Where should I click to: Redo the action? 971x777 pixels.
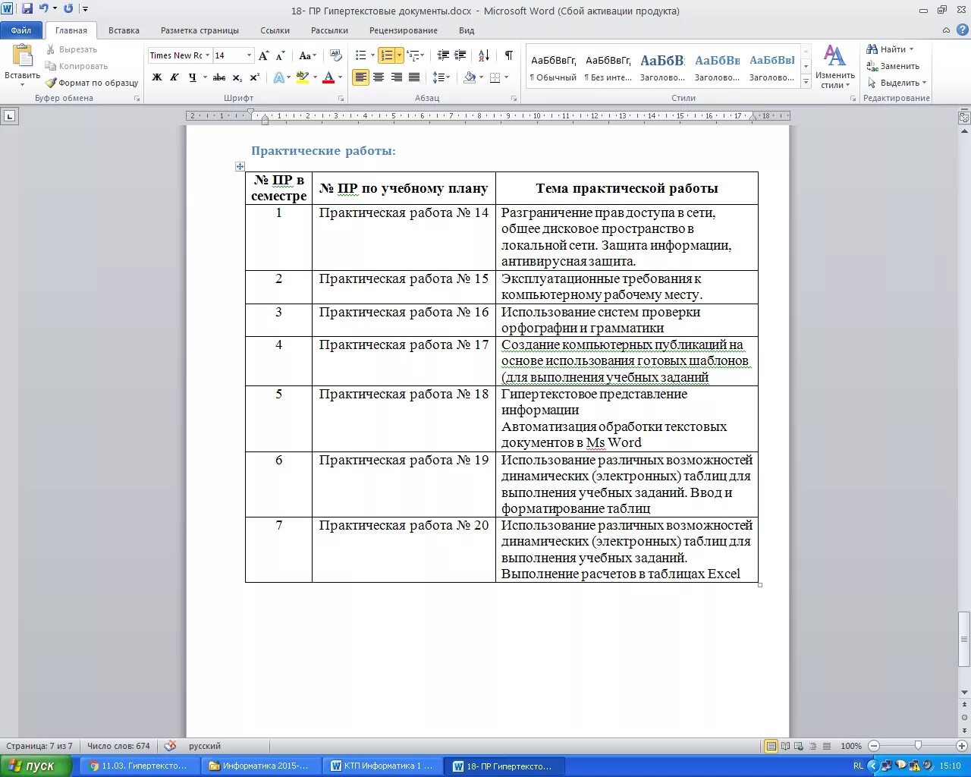click(x=68, y=9)
